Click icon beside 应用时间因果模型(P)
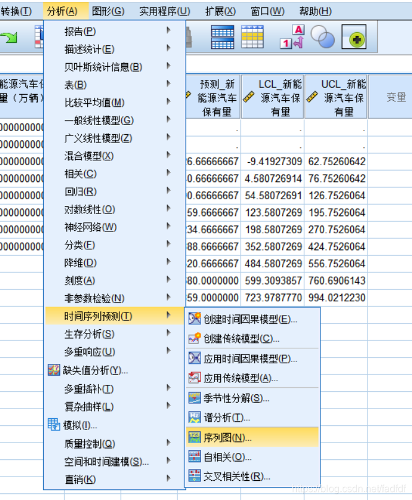The width and height of the screenshot is (412, 500). click(x=194, y=358)
